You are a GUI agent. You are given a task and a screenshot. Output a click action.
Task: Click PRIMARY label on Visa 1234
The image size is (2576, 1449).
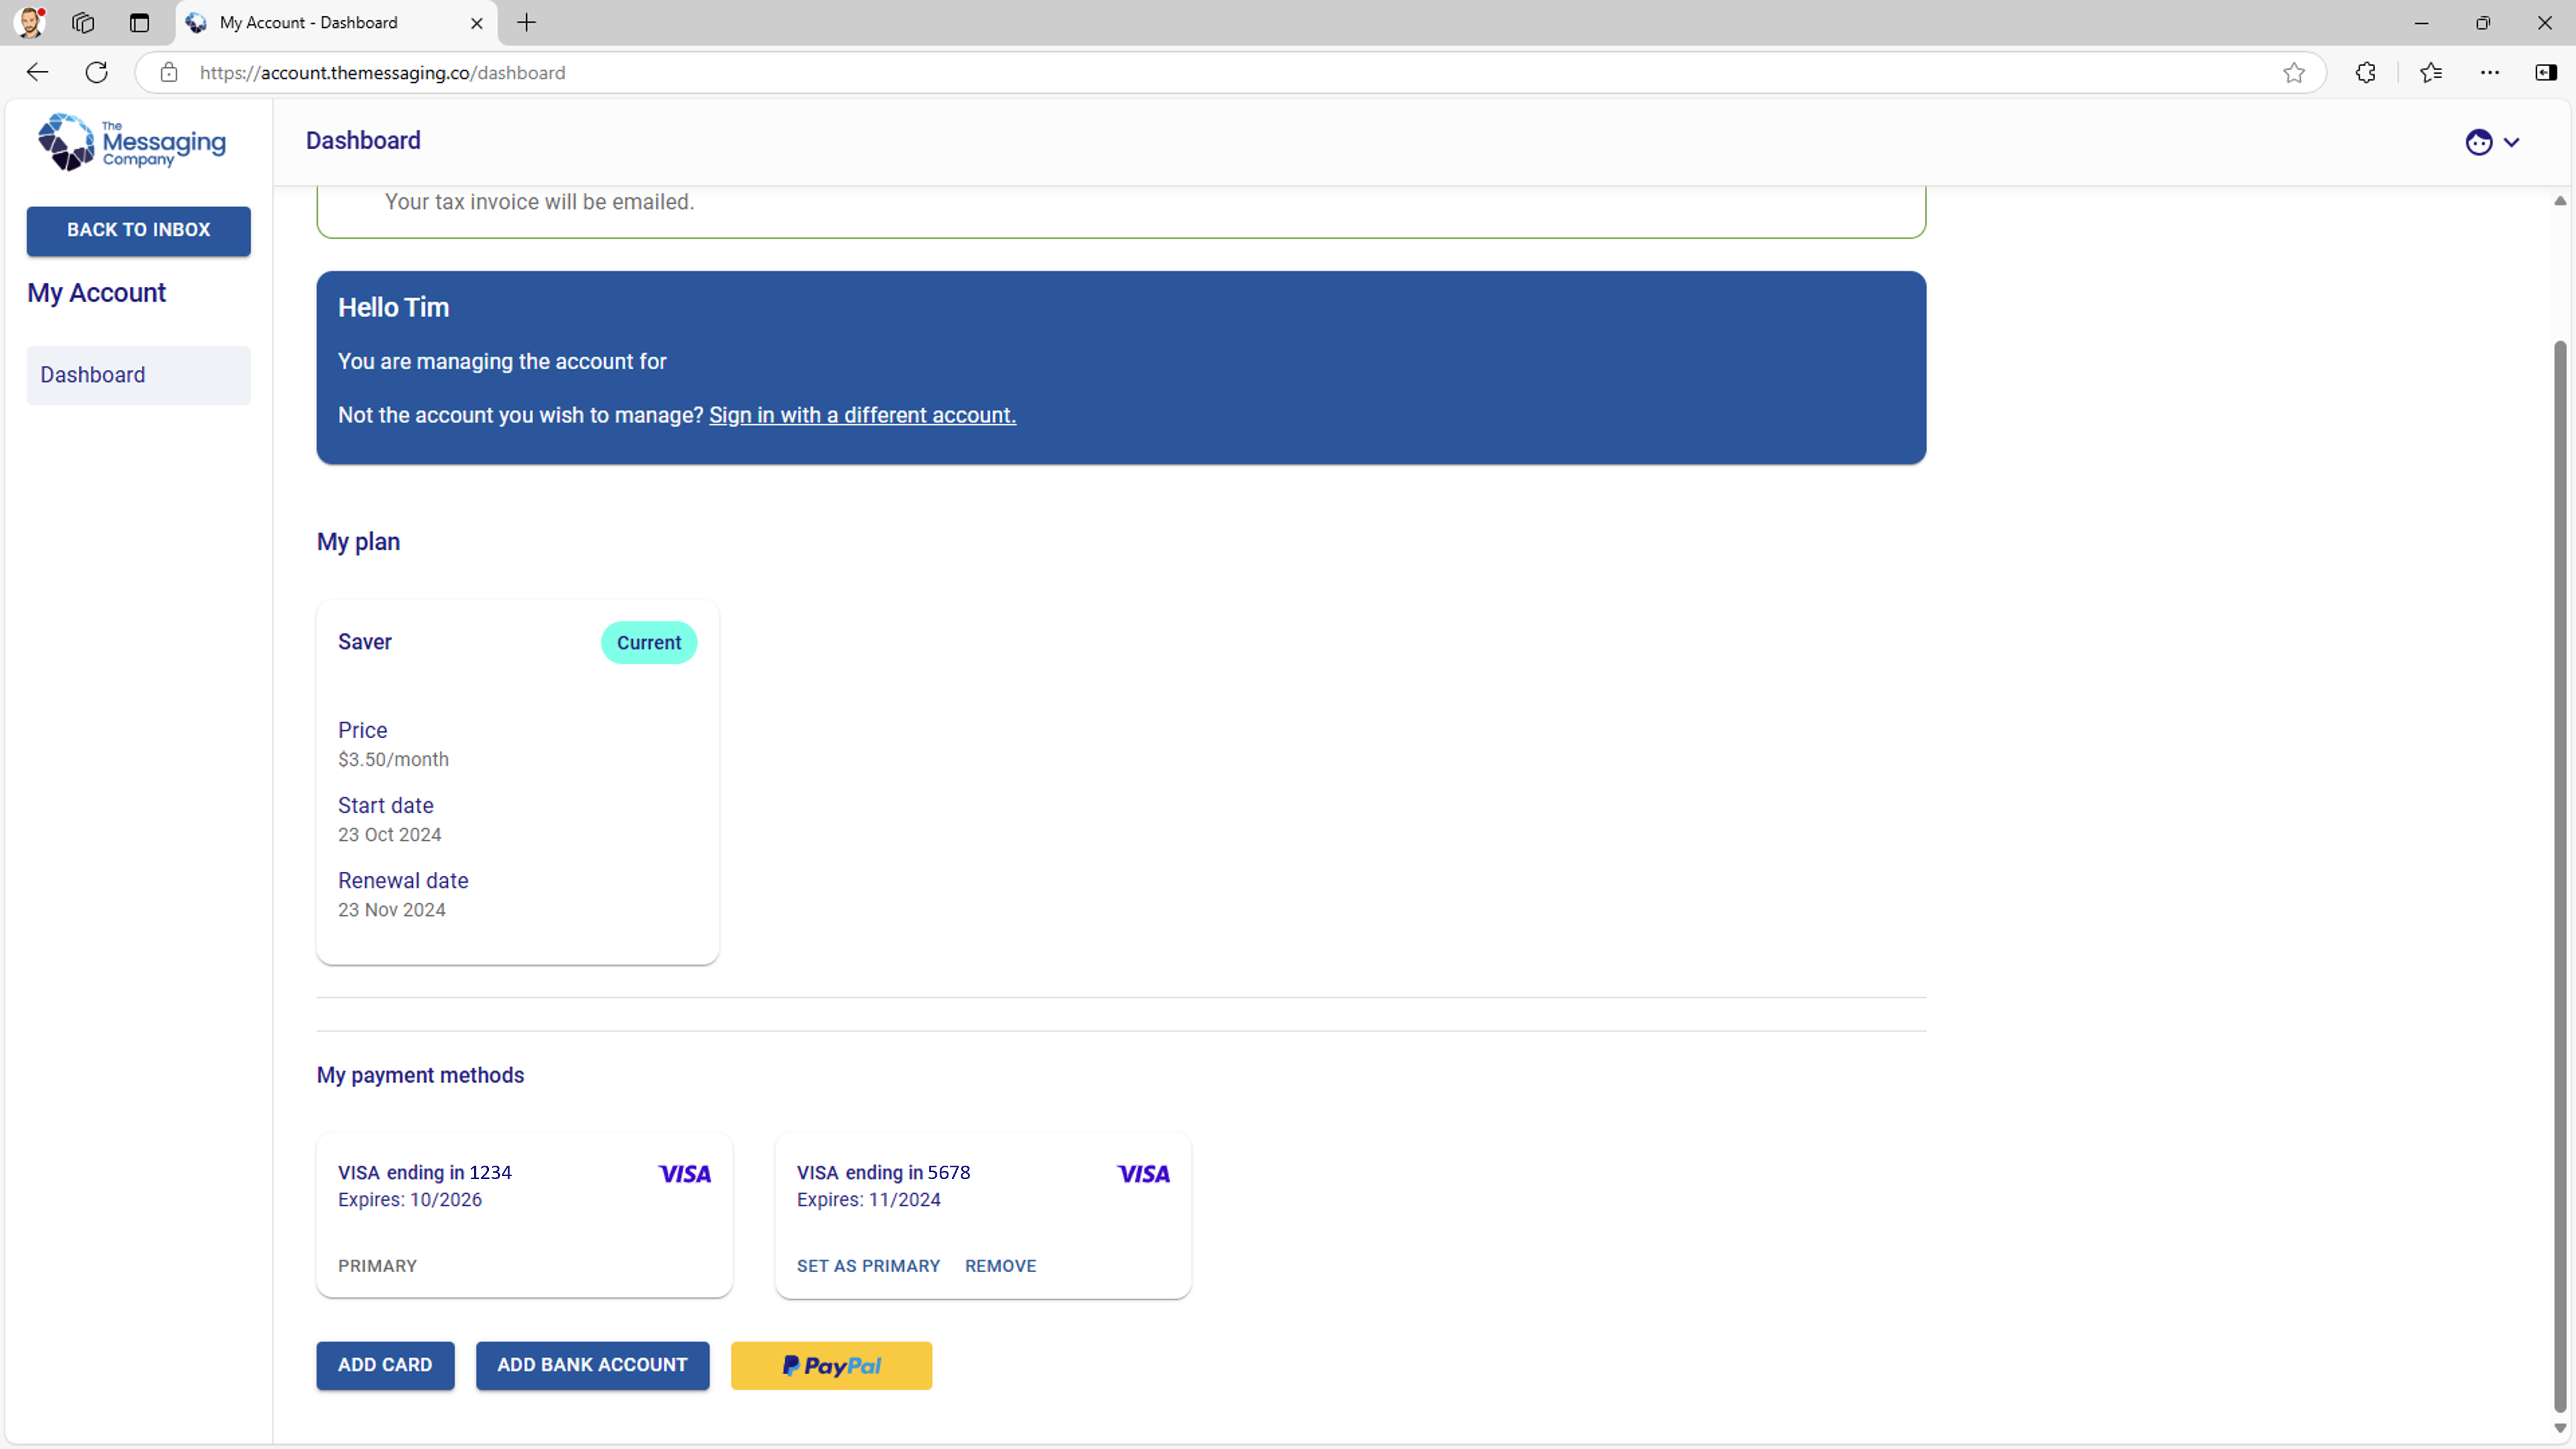[378, 1266]
